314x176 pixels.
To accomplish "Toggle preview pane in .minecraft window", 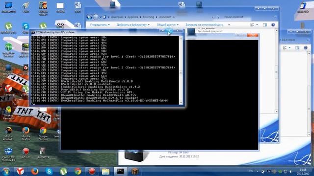I will coord(265,25).
